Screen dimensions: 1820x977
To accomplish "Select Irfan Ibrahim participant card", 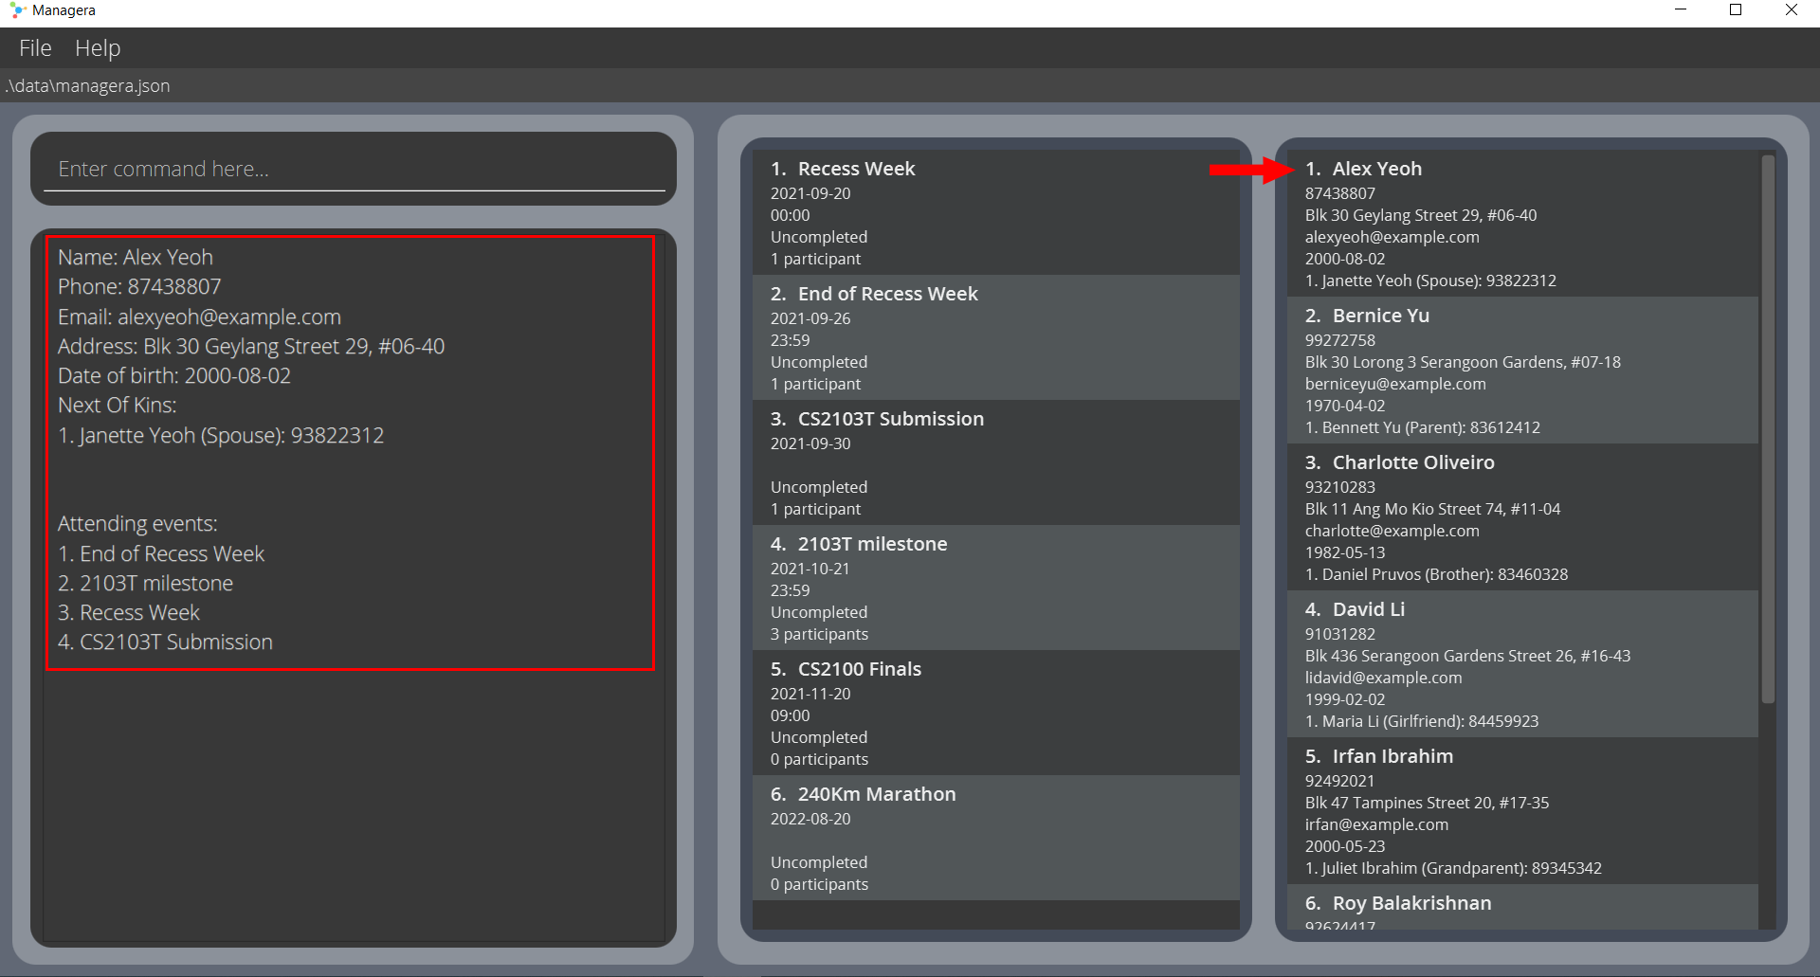I will coord(1522,811).
